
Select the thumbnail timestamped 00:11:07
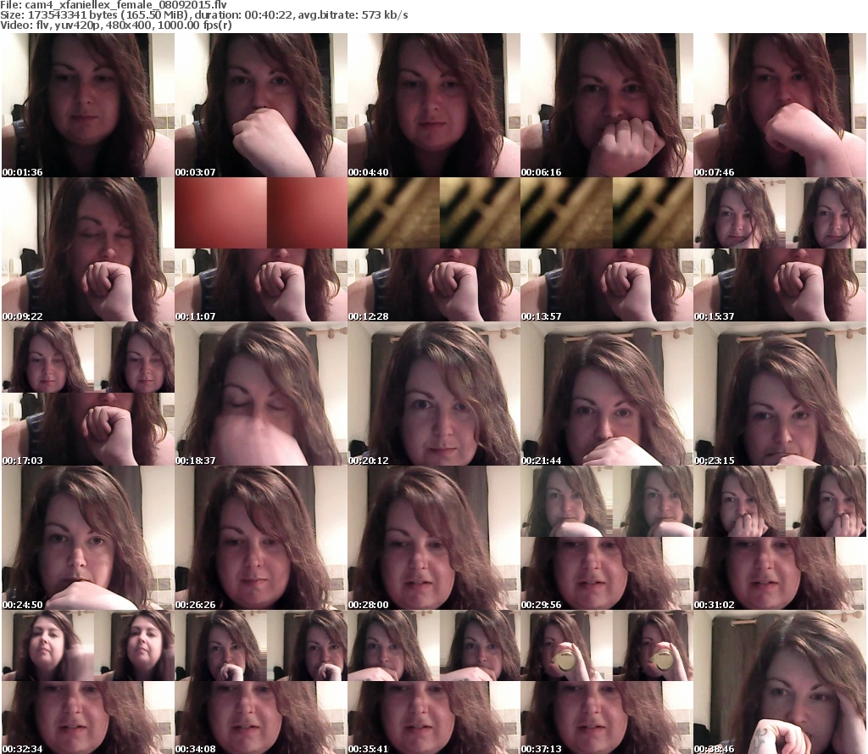(x=261, y=249)
